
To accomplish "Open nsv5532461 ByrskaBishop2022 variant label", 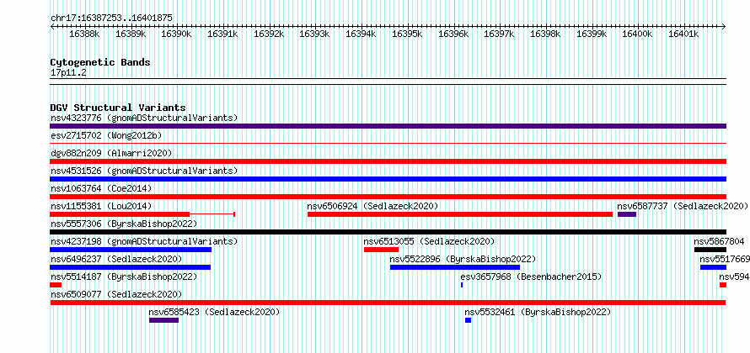I will coord(538,313).
